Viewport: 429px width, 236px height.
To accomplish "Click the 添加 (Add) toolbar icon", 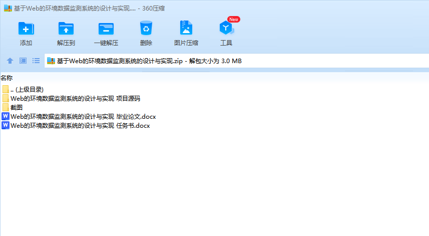I will click(26, 29).
